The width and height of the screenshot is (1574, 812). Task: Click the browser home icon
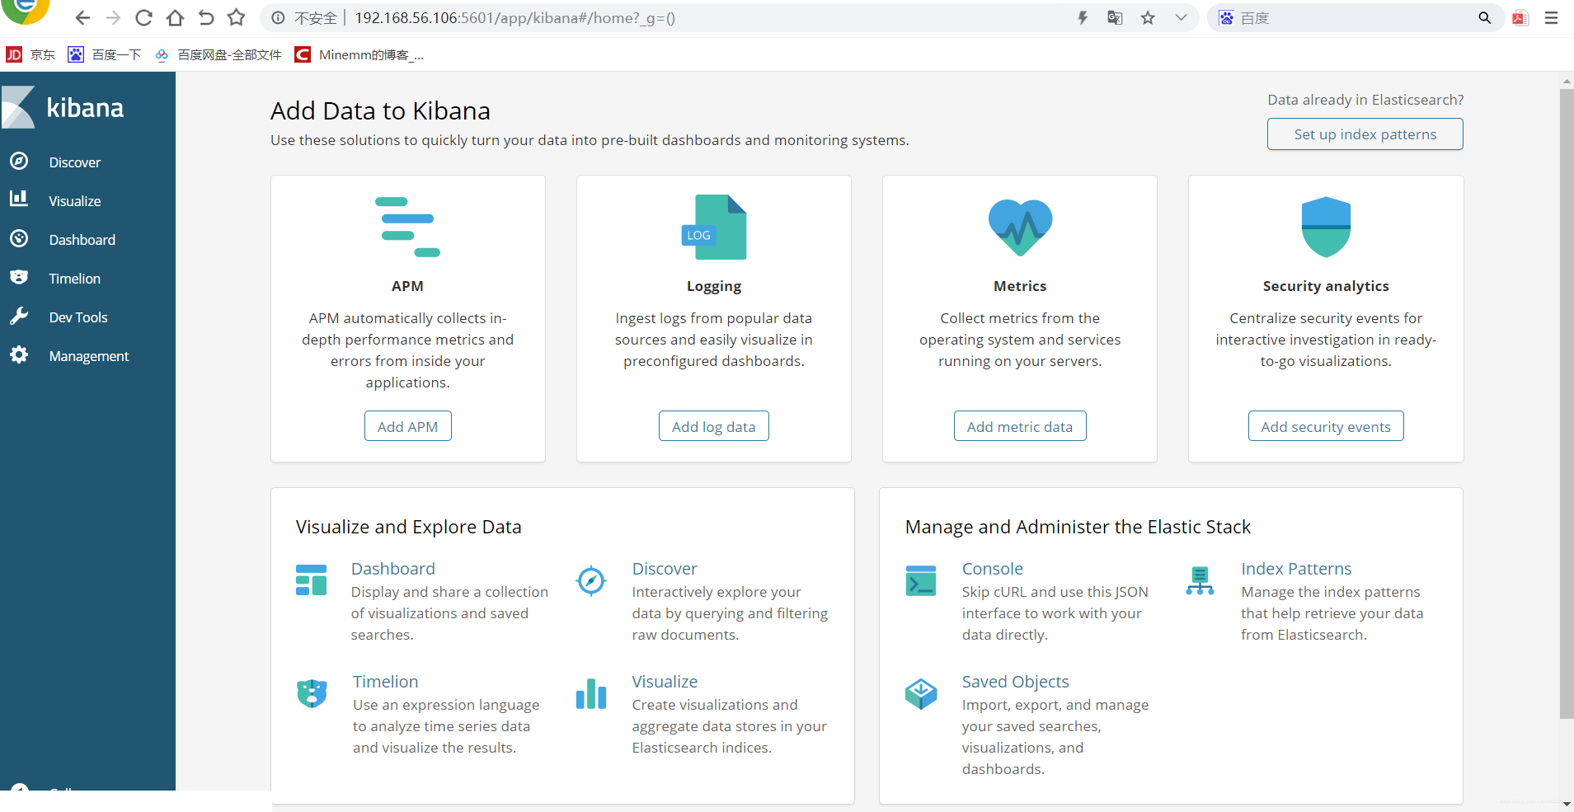(x=175, y=17)
